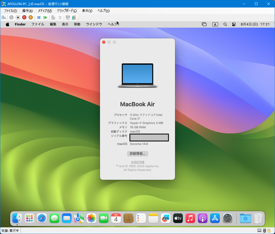
Task: Click the 詳細情報... button
Action: tap(137, 153)
